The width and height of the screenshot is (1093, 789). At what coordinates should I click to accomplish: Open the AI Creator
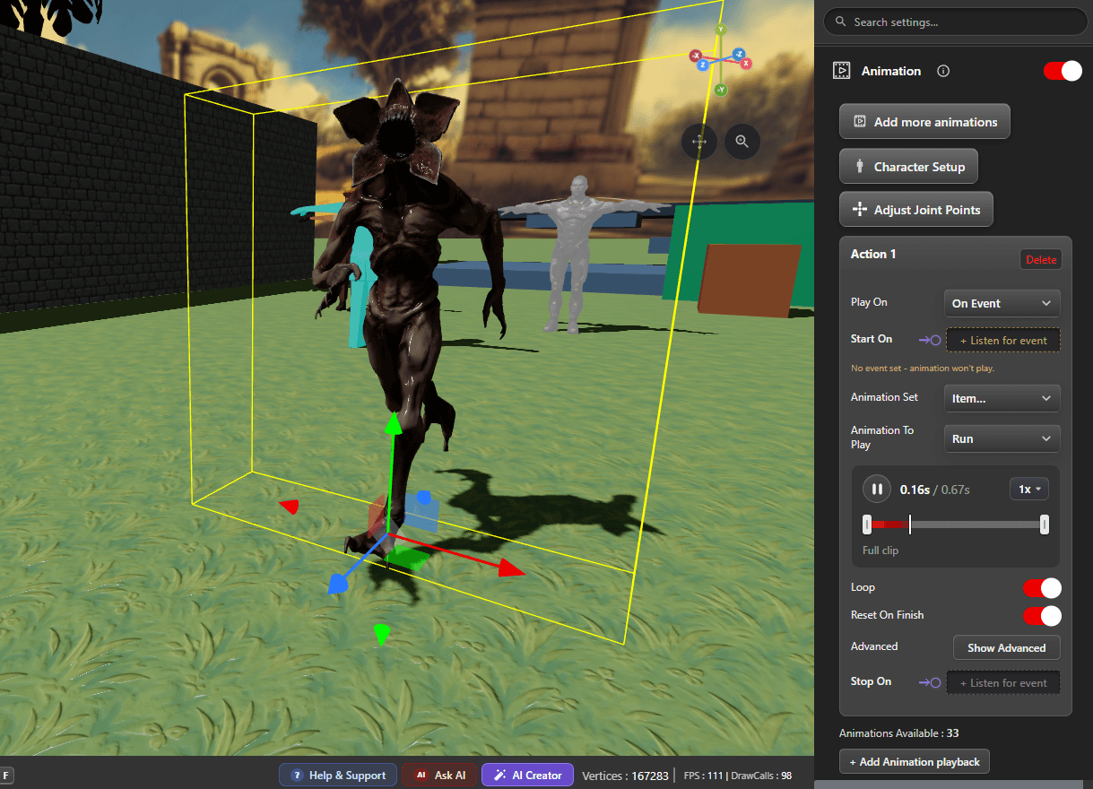(x=527, y=776)
